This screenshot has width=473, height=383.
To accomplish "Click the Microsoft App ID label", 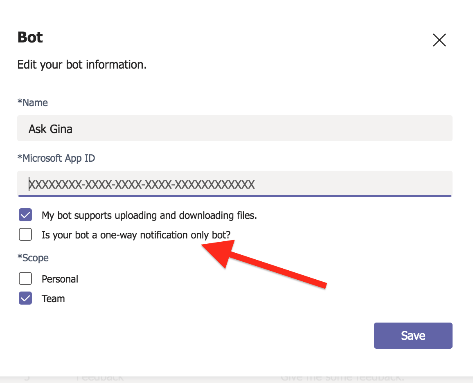I will click(56, 158).
